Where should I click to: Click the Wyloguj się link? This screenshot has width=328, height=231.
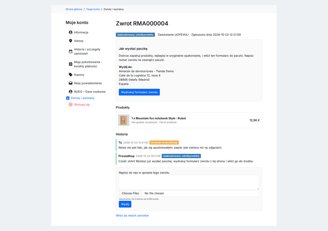click(x=82, y=105)
